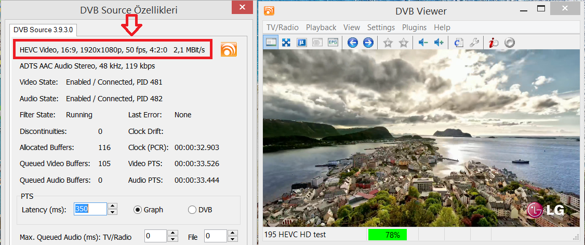The height and width of the screenshot is (245, 585).
Task: Click the Filter State 'Running' value
Action: point(79,115)
